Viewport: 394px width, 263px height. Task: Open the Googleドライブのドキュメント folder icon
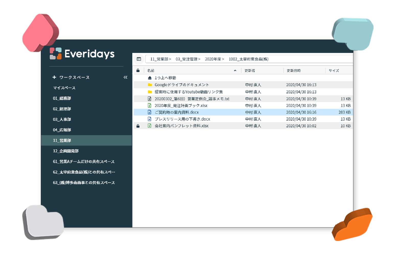[x=149, y=85]
